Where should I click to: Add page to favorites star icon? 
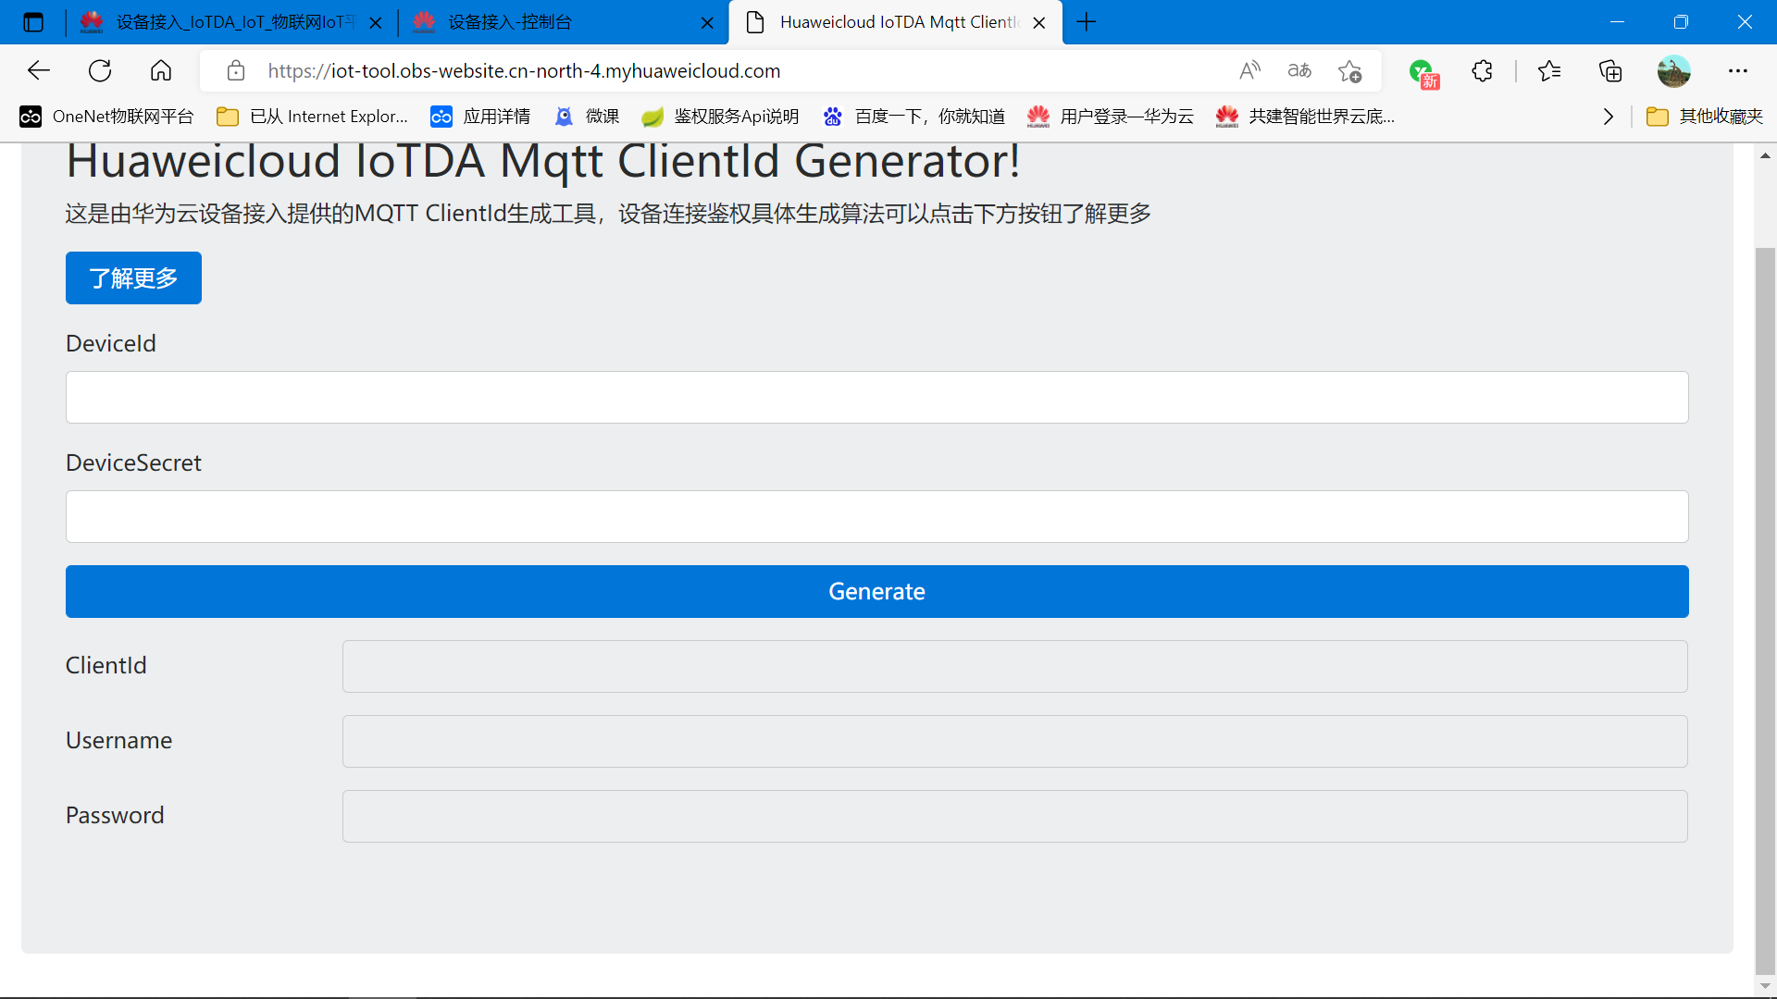(1349, 70)
